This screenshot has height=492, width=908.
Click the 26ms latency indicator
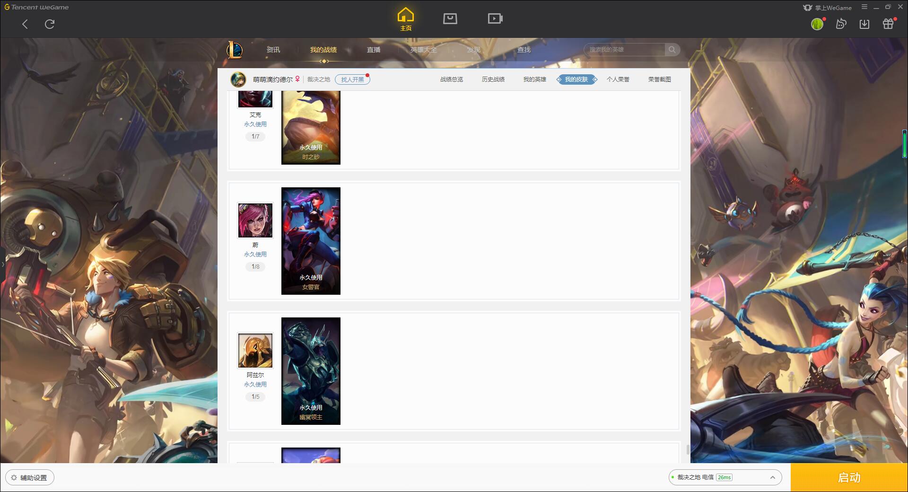pos(724,477)
